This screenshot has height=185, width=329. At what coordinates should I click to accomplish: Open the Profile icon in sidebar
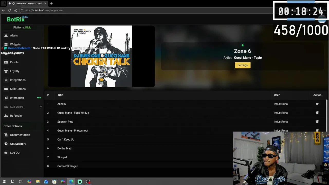click(6, 62)
